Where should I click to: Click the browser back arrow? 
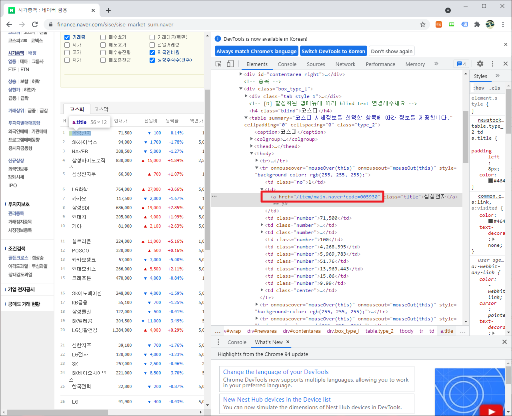click(9, 24)
